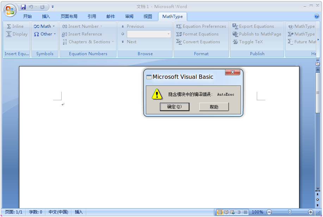The height and width of the screenshot is (217, 323).
Task: Insert a Display equation
Action: [17, 34]
